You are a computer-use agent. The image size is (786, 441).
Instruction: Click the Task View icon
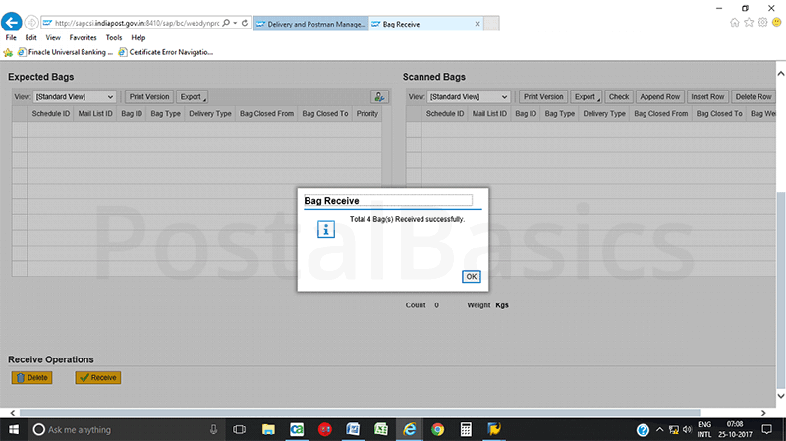[239, 430]
